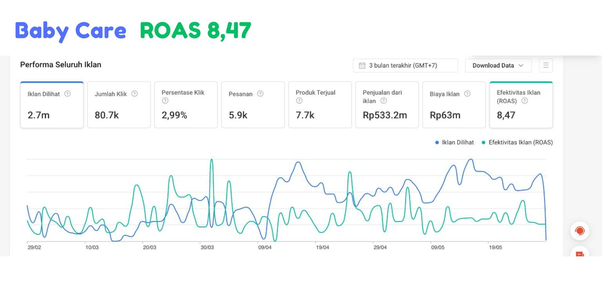
Task: Click help icon next to Efektivitas Iklan (ROAS)
Action: (524, 101)
